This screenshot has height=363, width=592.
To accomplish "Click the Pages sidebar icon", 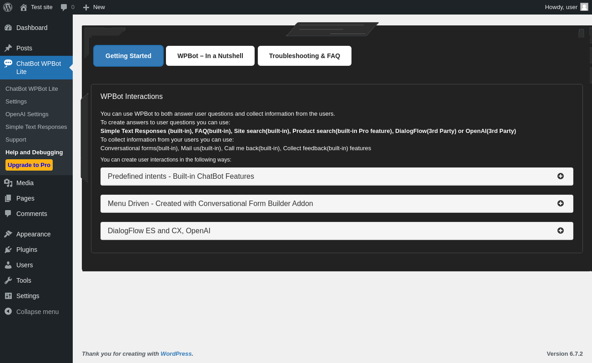I will coord(8,198).
